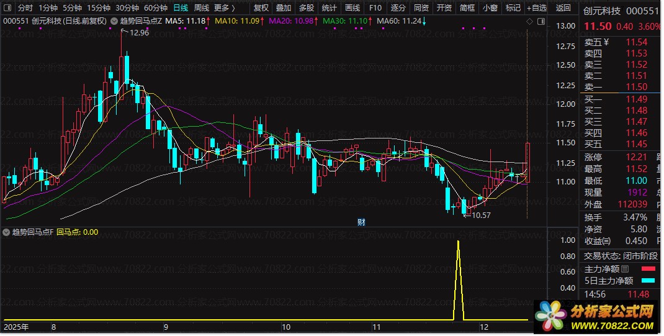The width and height of the screenshot is (664, 336).
Task: Click the 趋势回马点Z indicator name
Action: pyautogui.click(x=141, y=20)
